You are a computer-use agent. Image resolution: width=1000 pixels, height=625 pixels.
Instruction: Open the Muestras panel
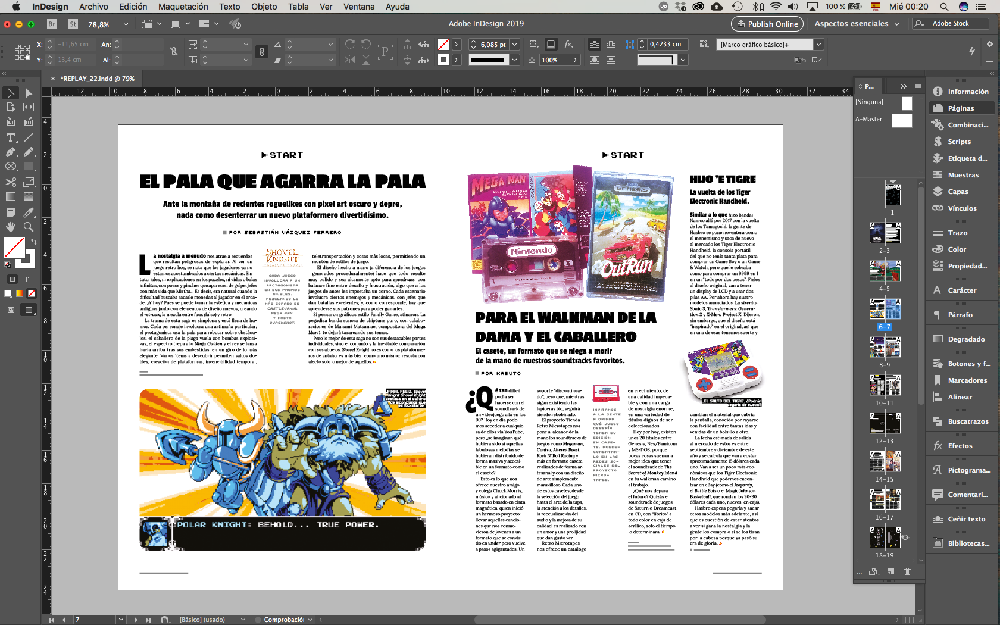click(x=962, y=175)
